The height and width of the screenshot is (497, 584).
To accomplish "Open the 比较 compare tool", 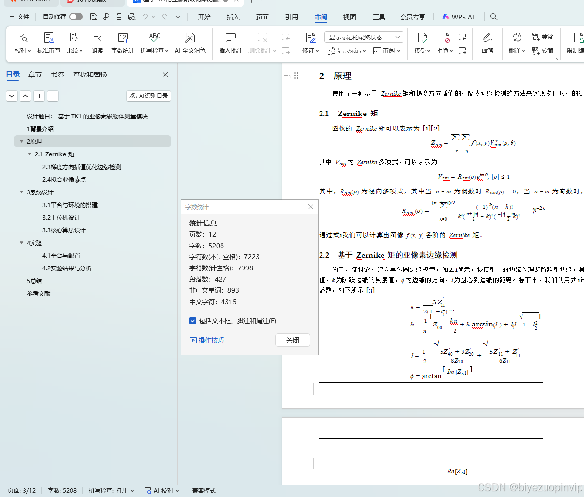I will click(x=74, y=43).
